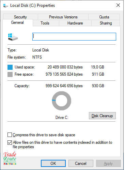This screenshot has height=170, width=125.
Task: Switch to the Hardware tab
Action: [75, 23]
